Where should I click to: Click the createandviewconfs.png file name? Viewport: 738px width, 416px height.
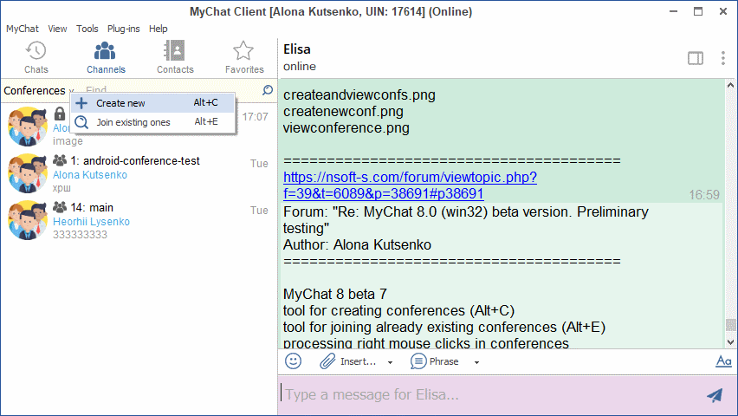pyautogui.click(x=359, y=95)
